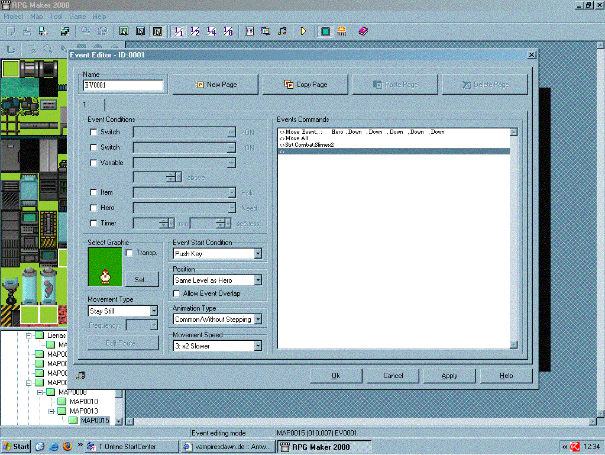Click the Undo arrow tool icon

point(11,49)
